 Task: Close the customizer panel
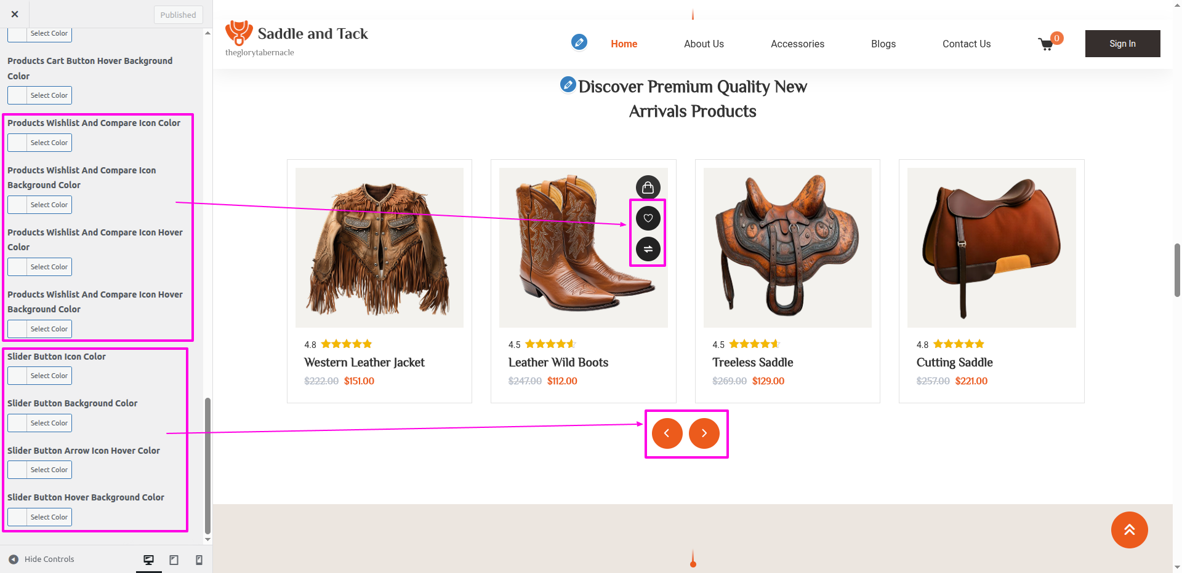click(x=15, y=14)
